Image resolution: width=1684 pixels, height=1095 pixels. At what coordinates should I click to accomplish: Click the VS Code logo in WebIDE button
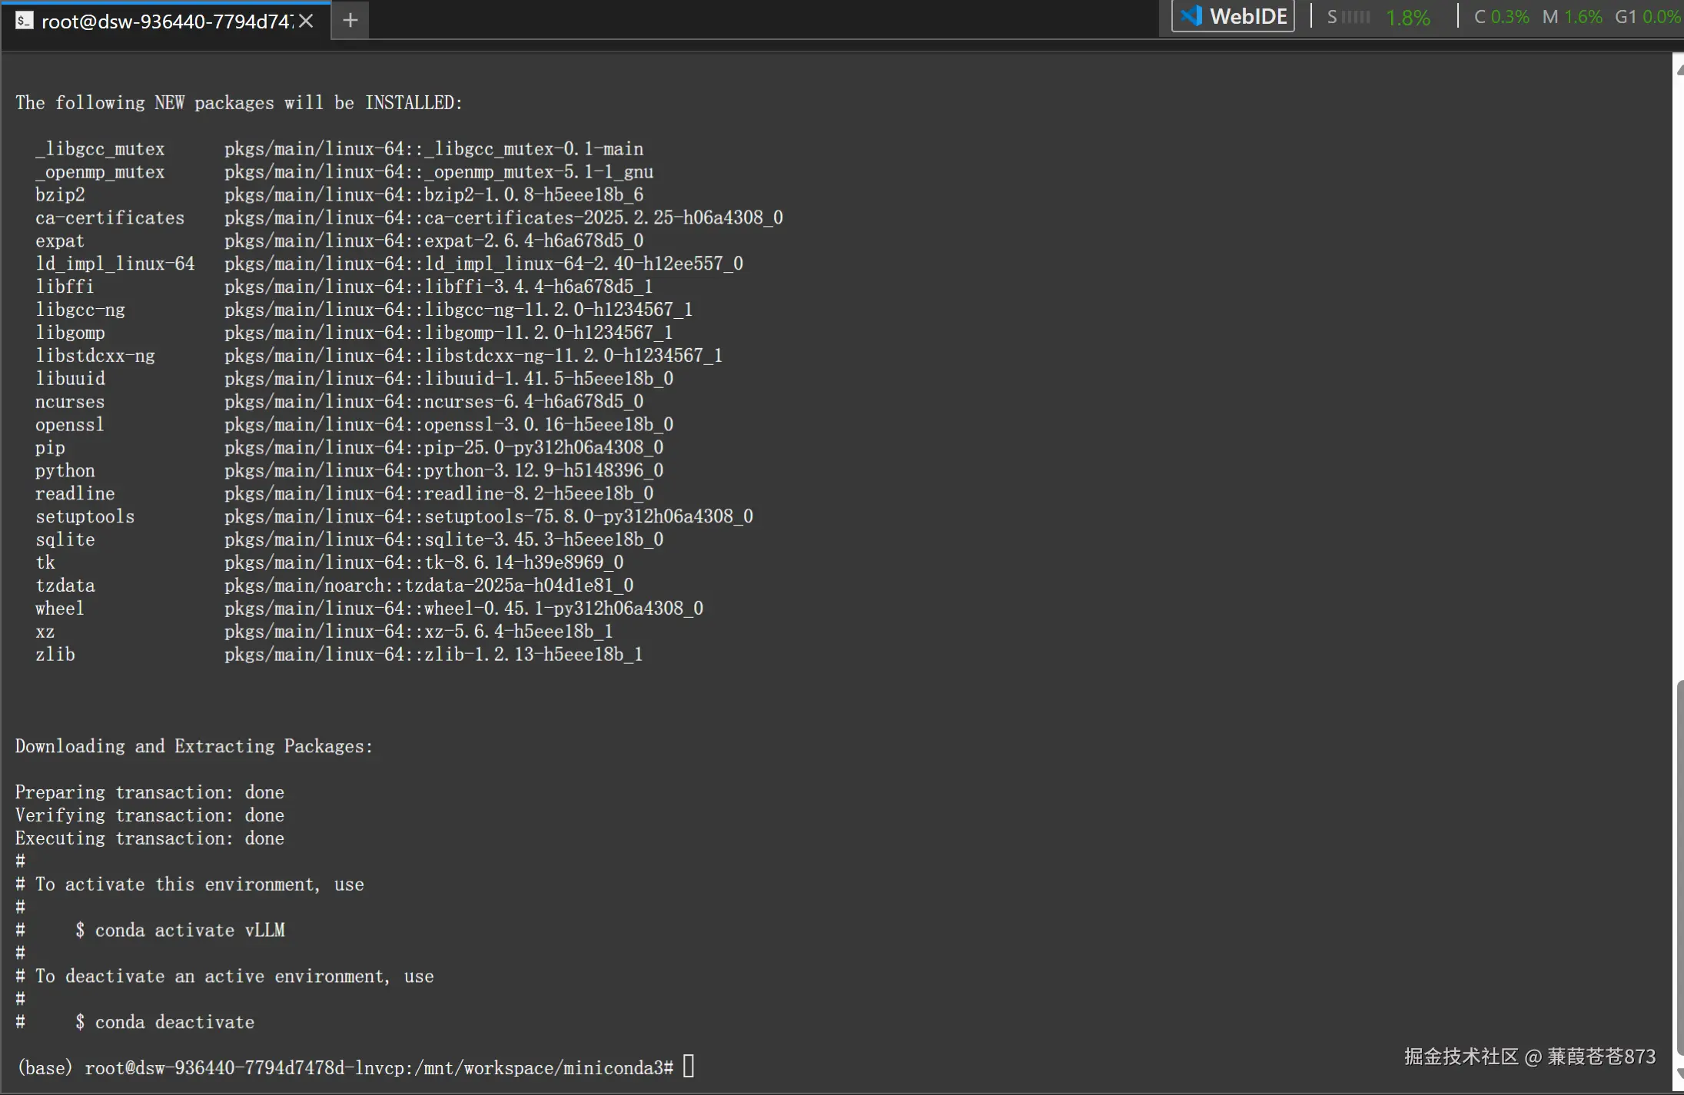point(1191,16)
